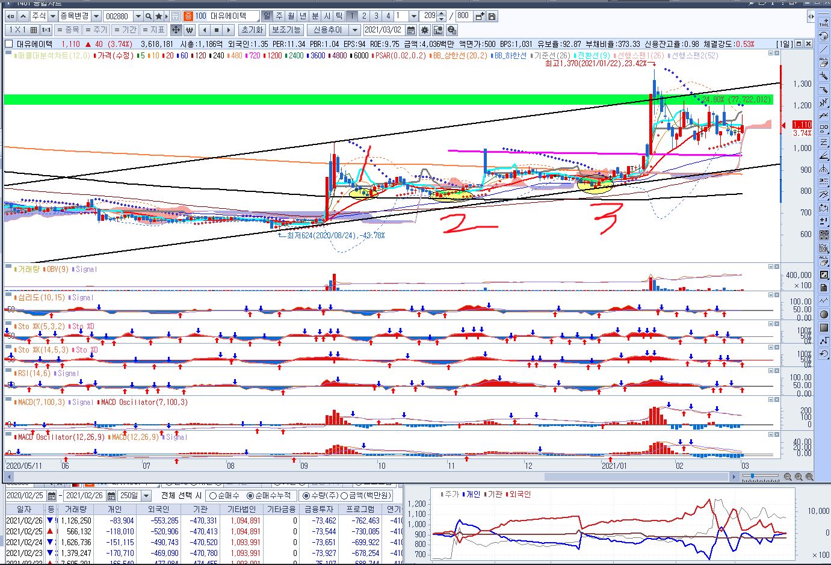Screen dimensions: 831x565
Task: Switch to the 주 weekly period tab
Action: (279, 16)
